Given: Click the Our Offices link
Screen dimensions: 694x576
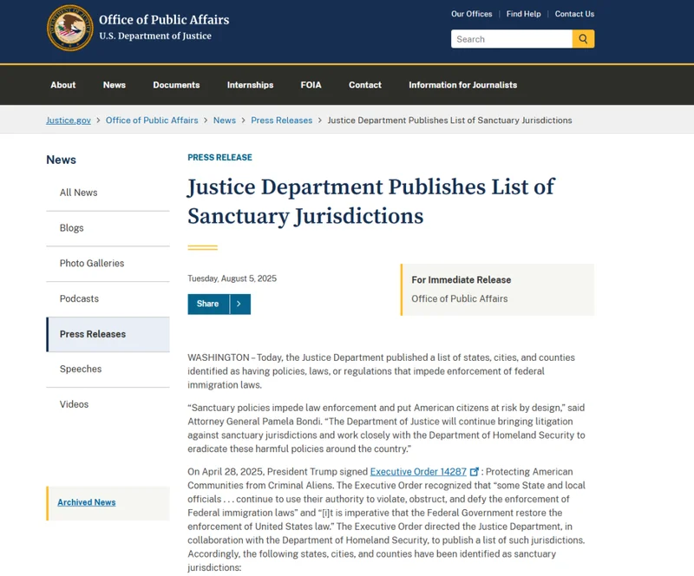Looking at the screenshot, I should 471,14.
